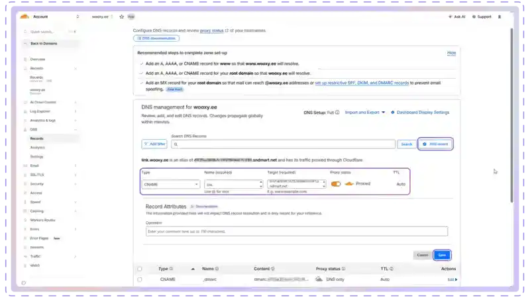Click the Target (required) input field
Screen dimensions: 530x298
click(x=296, y=184)
